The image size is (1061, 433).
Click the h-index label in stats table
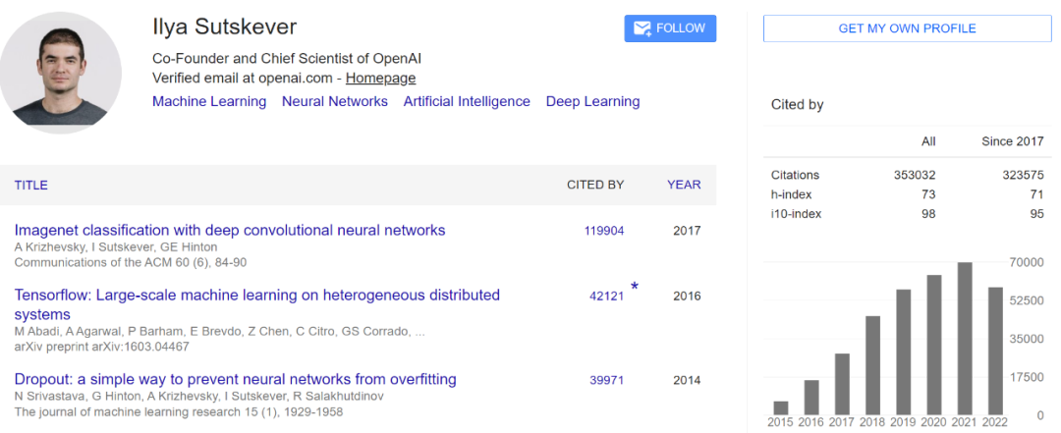tap(790, 194)
